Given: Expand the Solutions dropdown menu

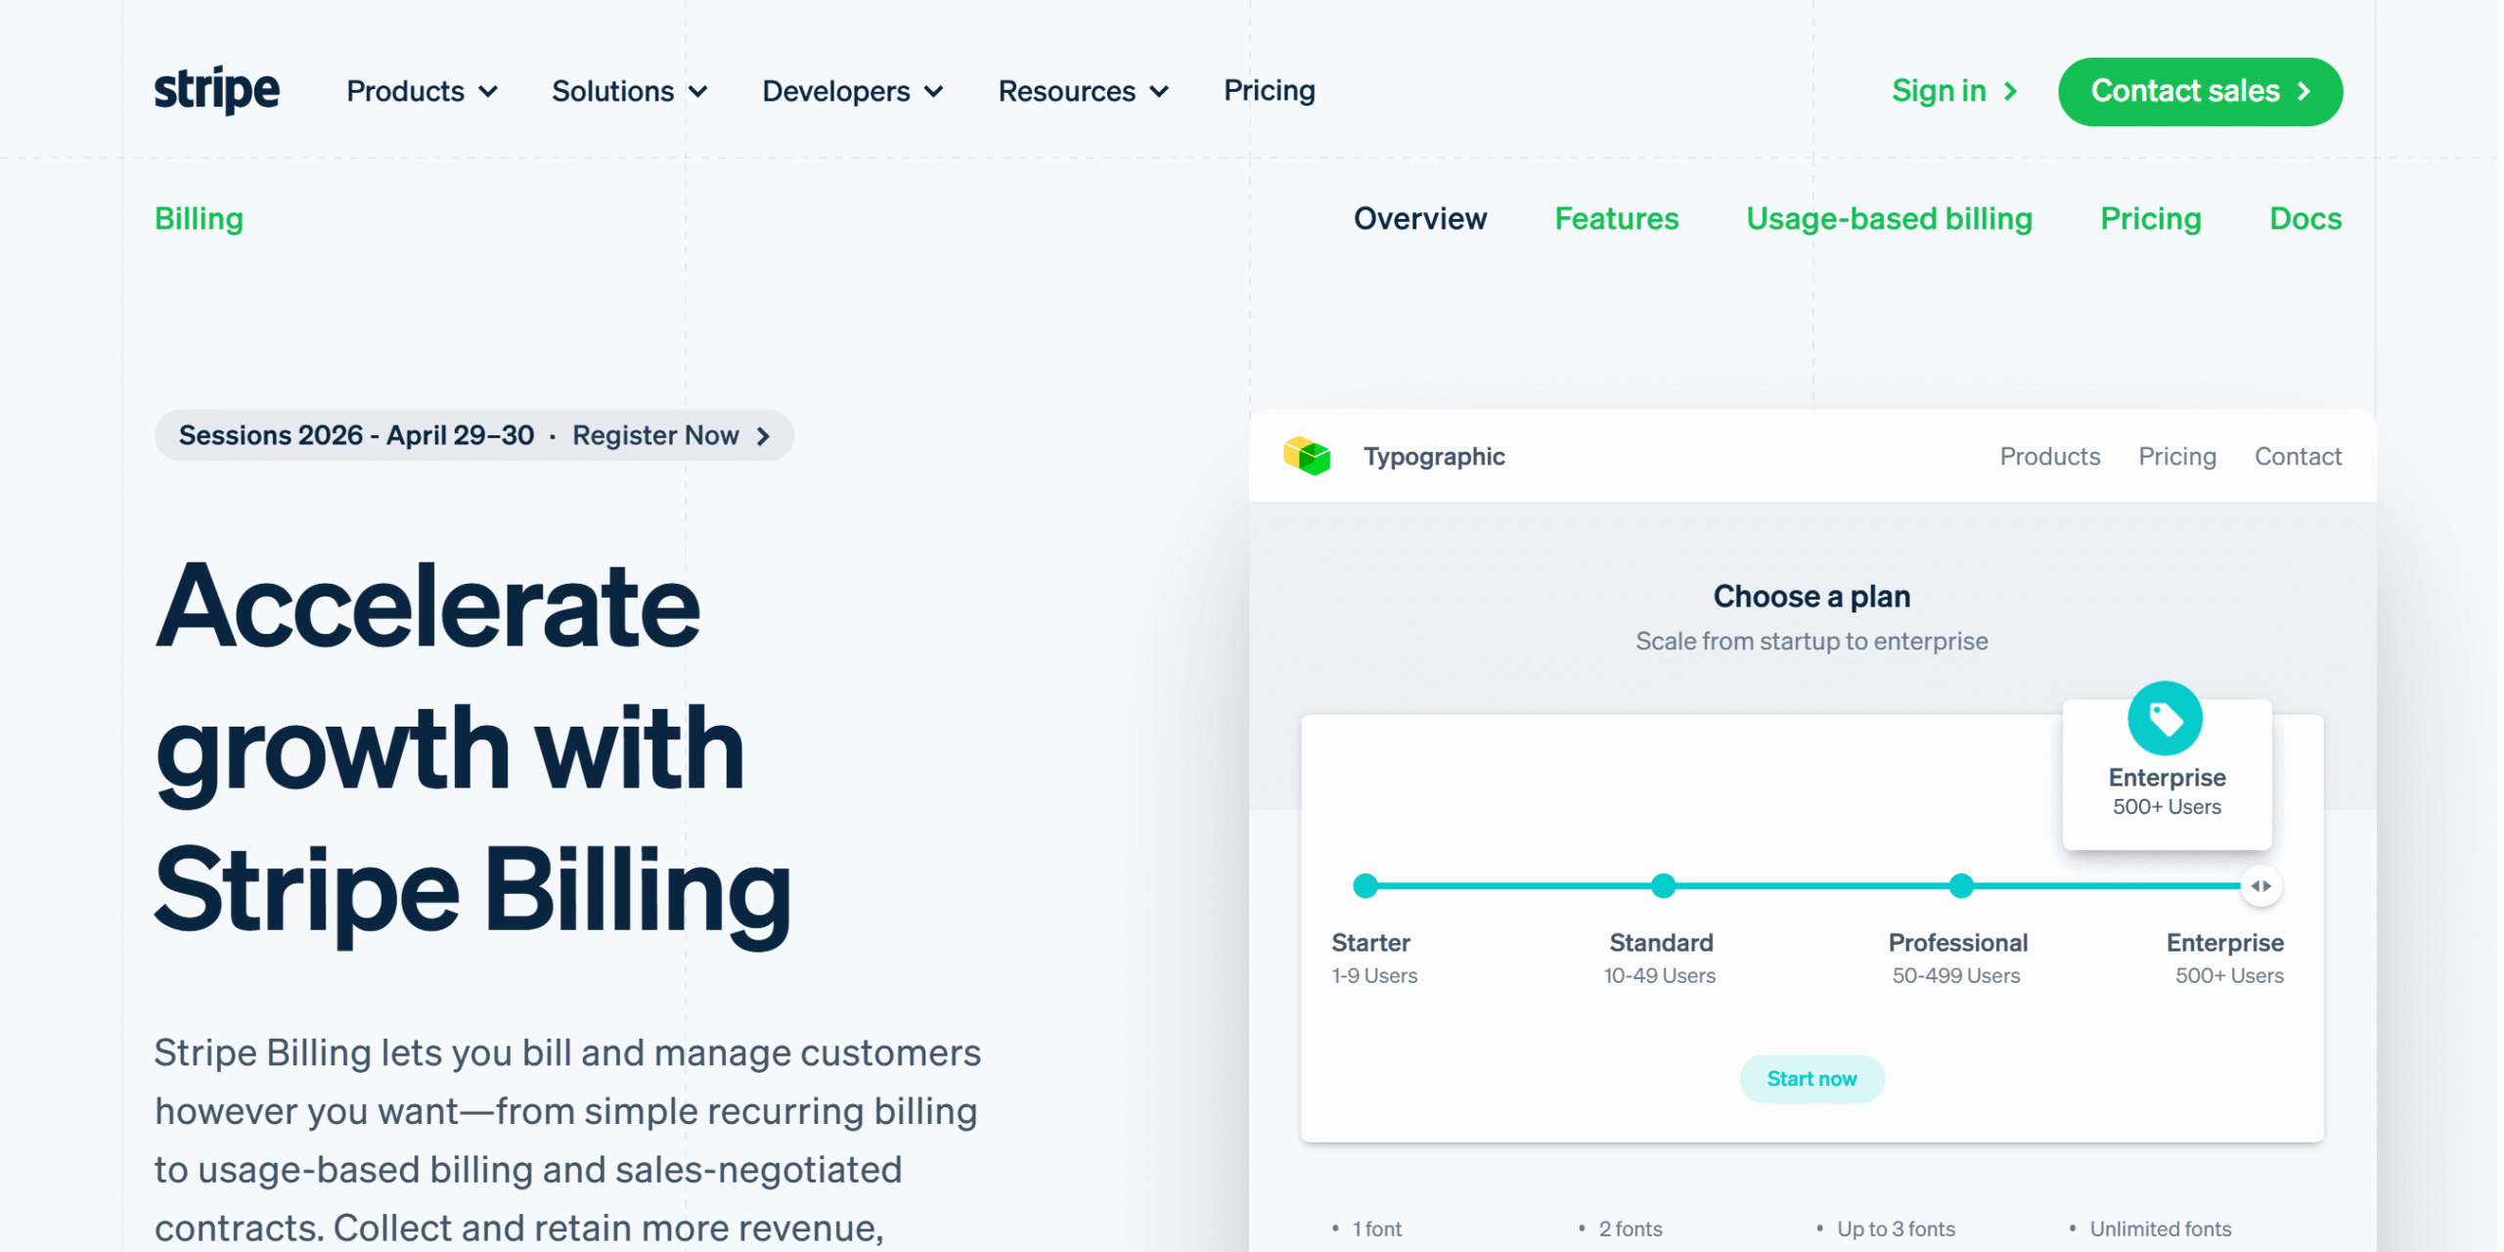Looking at the screenshot, I should click(630, 91).
